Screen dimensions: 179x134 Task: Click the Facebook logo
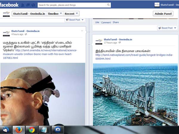[9, 5]
